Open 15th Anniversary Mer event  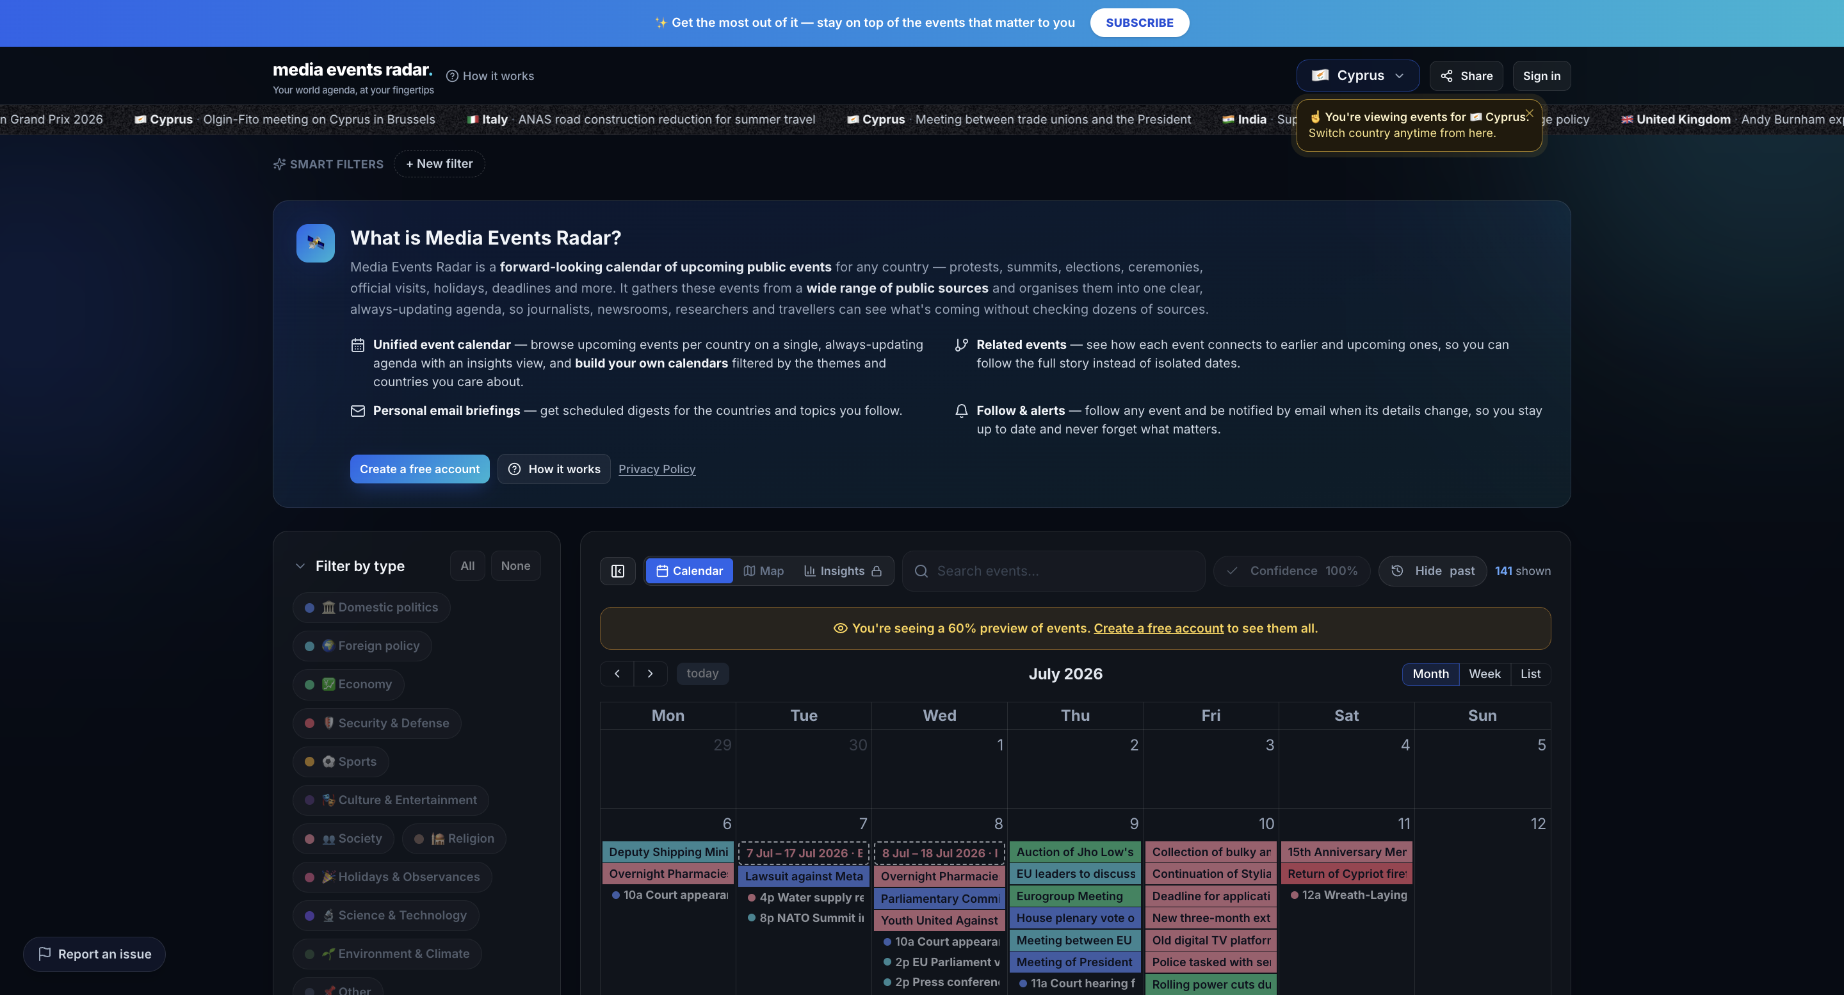(1346, 852)
